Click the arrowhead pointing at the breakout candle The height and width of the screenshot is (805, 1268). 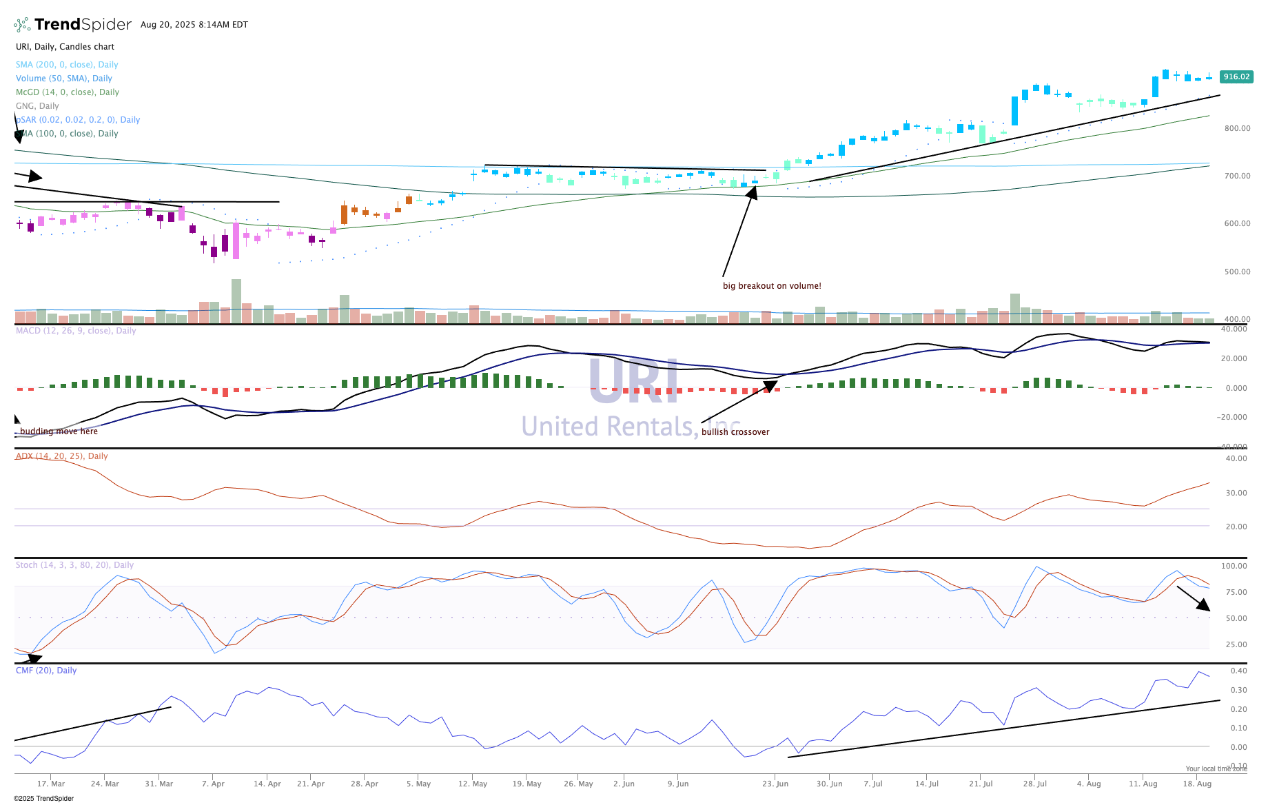click(752, 192)
